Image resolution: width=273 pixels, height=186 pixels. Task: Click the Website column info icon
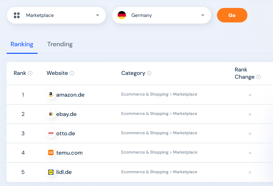72,73
